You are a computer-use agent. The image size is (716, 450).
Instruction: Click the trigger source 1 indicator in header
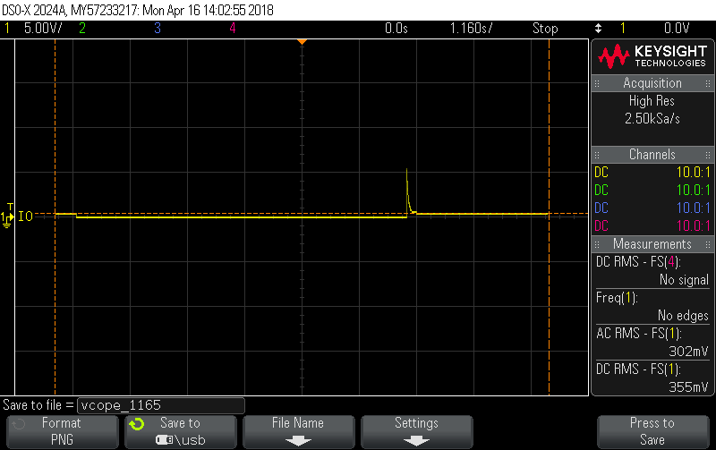coord(622,29)
